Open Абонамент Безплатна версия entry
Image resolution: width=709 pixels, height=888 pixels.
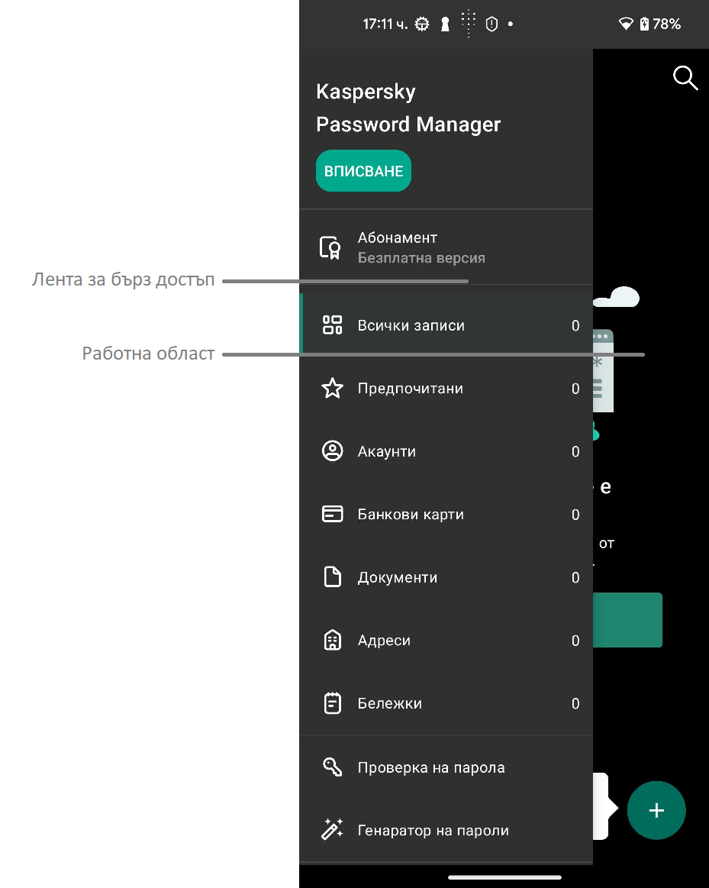(421, 248)
